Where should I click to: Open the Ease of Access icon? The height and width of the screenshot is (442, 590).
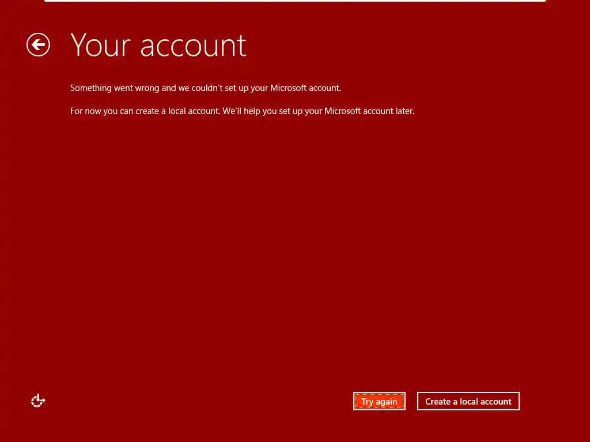(x=38, y=401)
